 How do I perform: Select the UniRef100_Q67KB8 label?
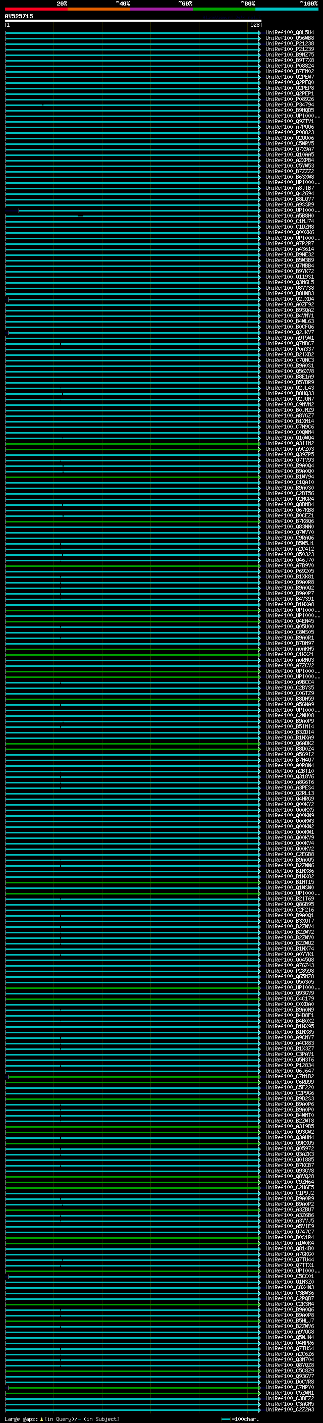(x=290, y=510)
